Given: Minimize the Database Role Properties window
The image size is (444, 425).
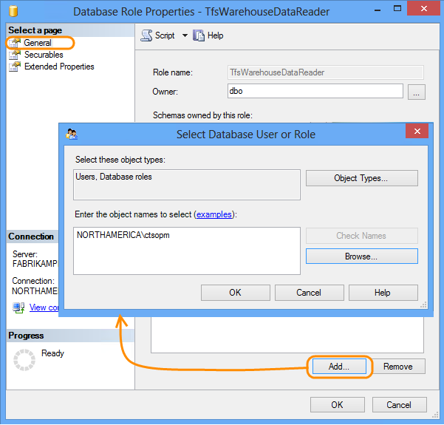Looking at the screenshot, I should point(378,9).
